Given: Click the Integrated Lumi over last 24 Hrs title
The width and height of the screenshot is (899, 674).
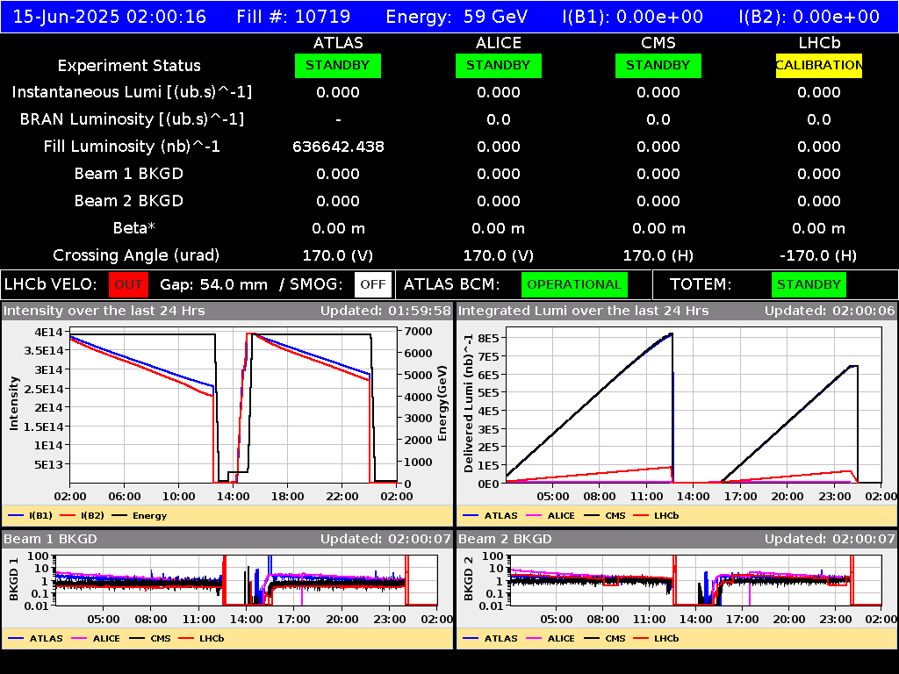Looking at the screenshot, I should pyautogui.click(x=584, y=312).
